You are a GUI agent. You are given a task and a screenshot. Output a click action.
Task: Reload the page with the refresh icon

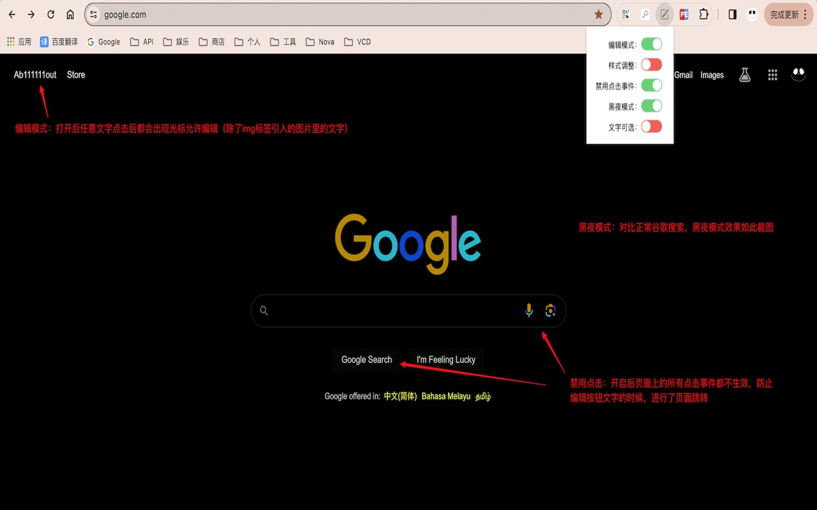50,15
